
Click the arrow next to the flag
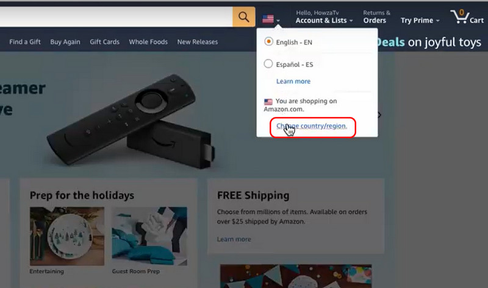click(278, 21)
